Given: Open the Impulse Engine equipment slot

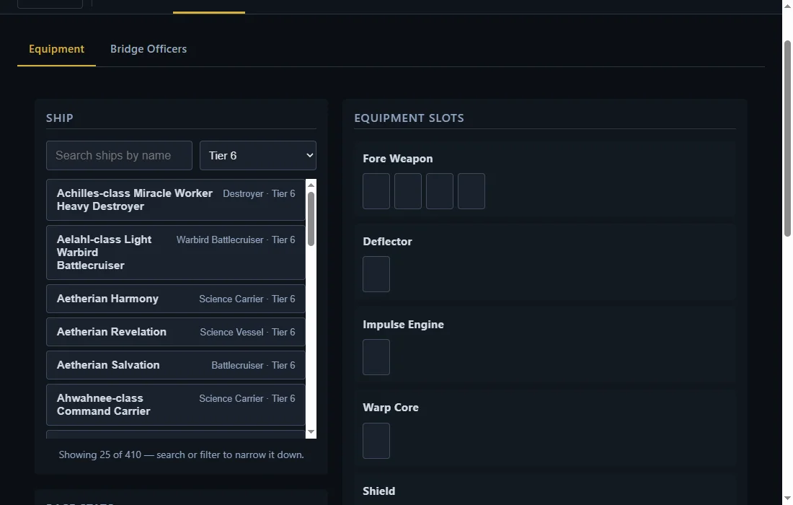Looking at the screenshot, I should pyautogui.click(x=376, y=357).
